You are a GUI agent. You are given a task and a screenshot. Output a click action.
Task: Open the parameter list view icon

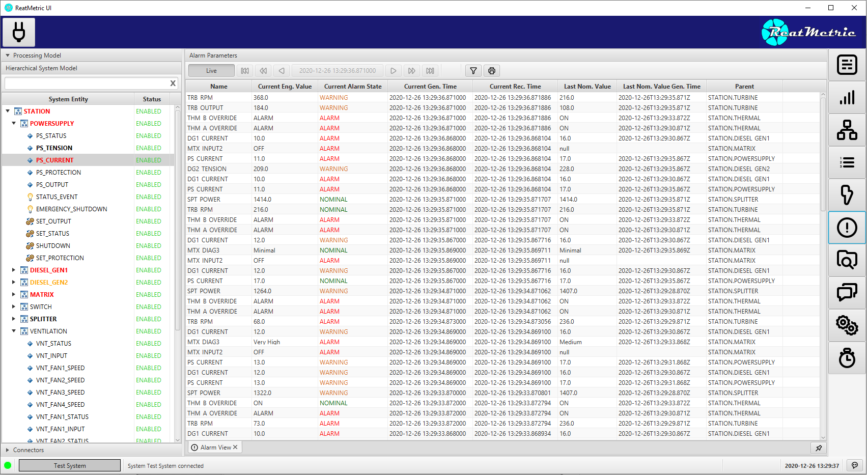pyautogui.click(x=847, y=65)
